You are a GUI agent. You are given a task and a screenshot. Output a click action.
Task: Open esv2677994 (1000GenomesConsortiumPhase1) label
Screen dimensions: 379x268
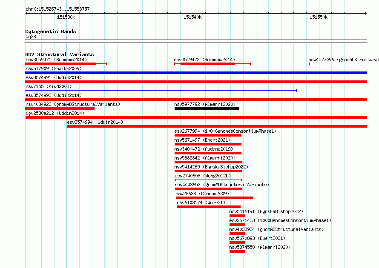click(225, 131)
